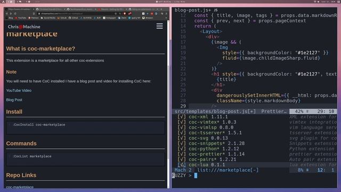Place cursor on dangerouslySetInnerHTML line
This screenshot has width=341, height=192.
tap(277, 95)
